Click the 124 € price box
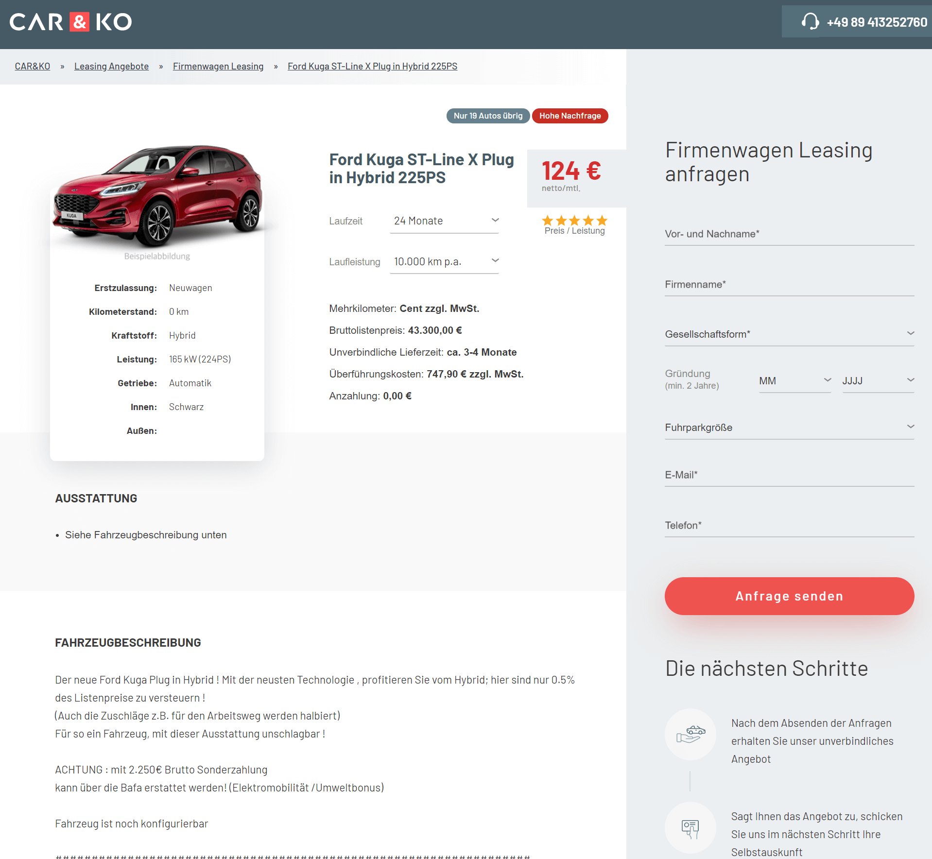 [x=576, y=178]
